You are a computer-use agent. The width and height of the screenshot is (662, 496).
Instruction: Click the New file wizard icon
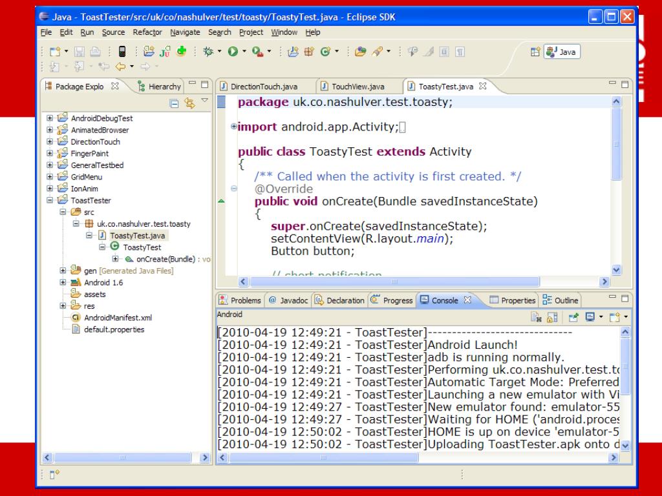pyautogui.click(x=55, y=52)
